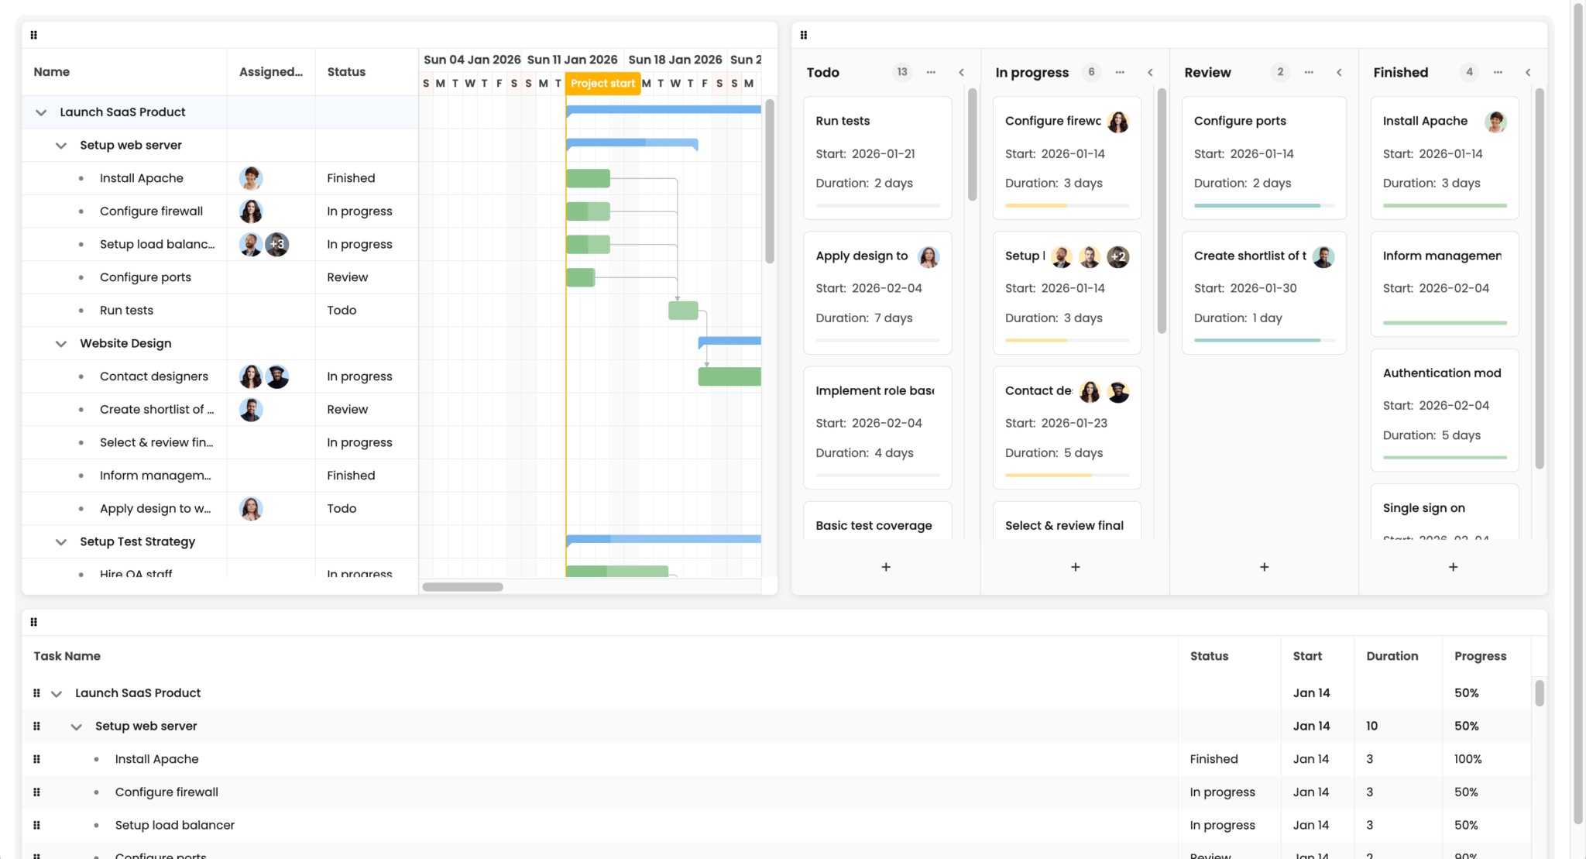The width and height of the screenshot is (1586, 859).
Task: Collapse the In progress column with its arrow
Action: 1150,72
